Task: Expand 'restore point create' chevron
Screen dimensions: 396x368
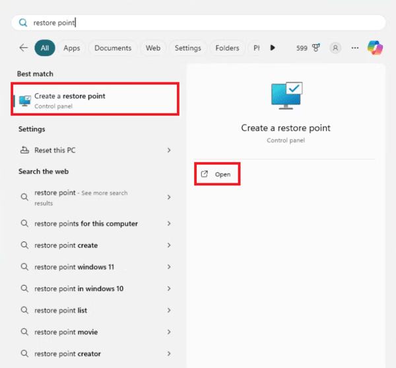Action: (x=169, y=245)
